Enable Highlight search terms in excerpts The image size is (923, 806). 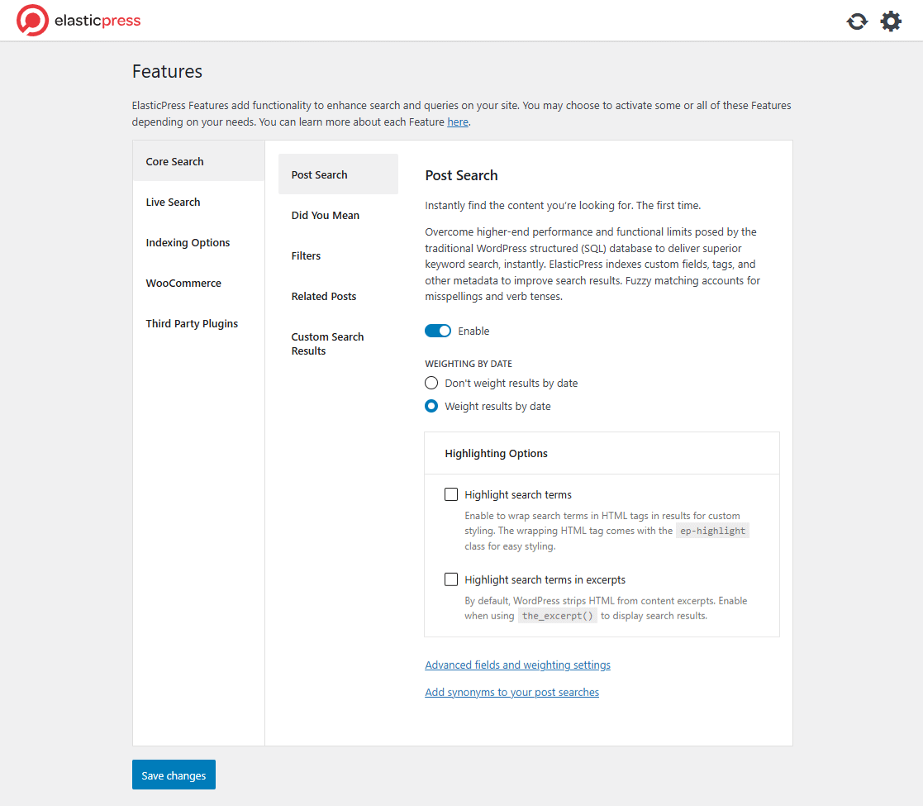pos(451,579)
